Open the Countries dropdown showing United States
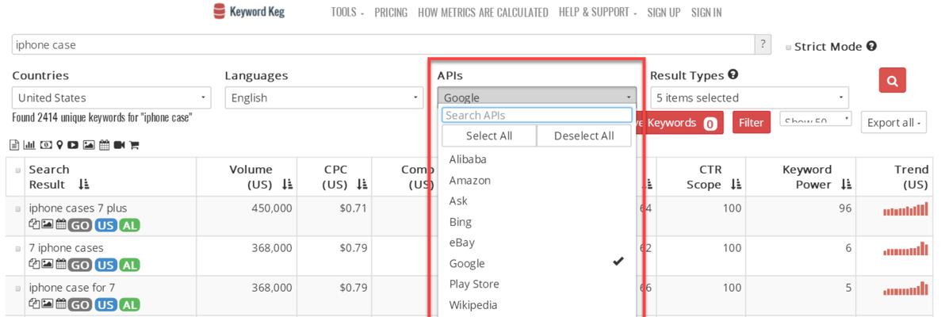945x317 pixels. point(112,97)
